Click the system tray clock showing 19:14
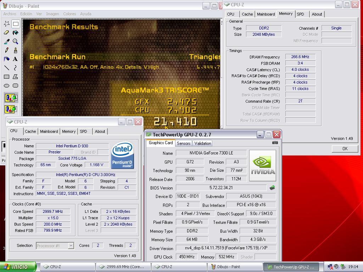The image size is (363, 272). click(353, 267)
